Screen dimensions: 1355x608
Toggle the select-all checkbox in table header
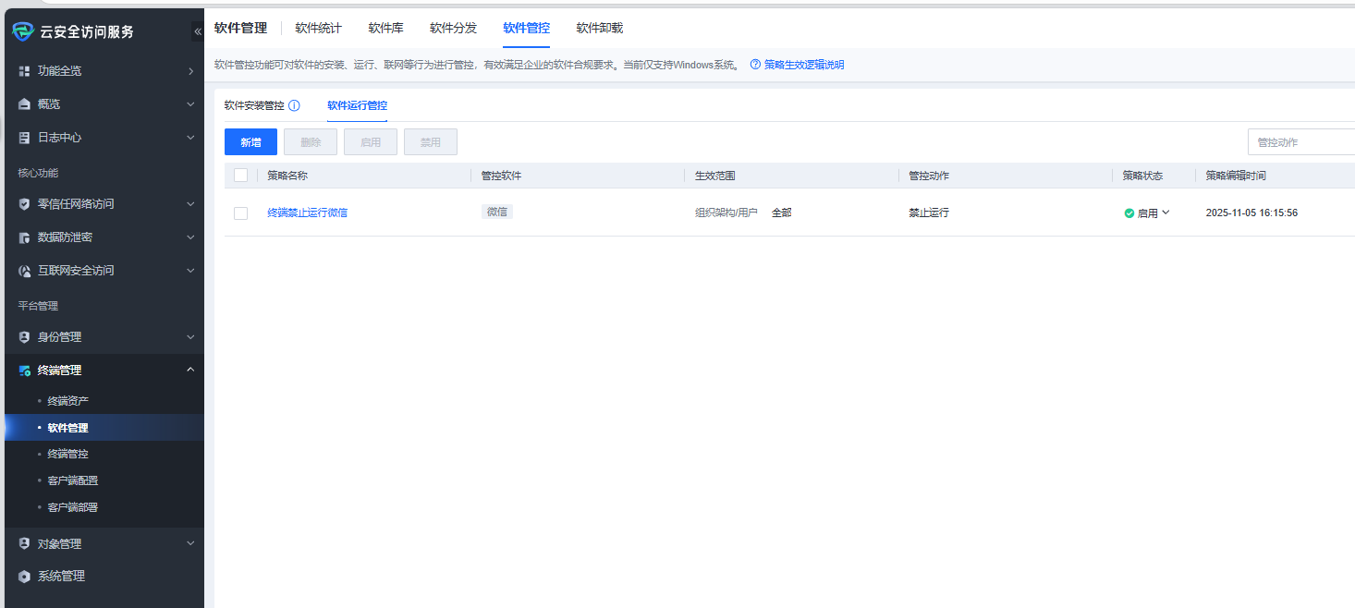pos(241,176)
